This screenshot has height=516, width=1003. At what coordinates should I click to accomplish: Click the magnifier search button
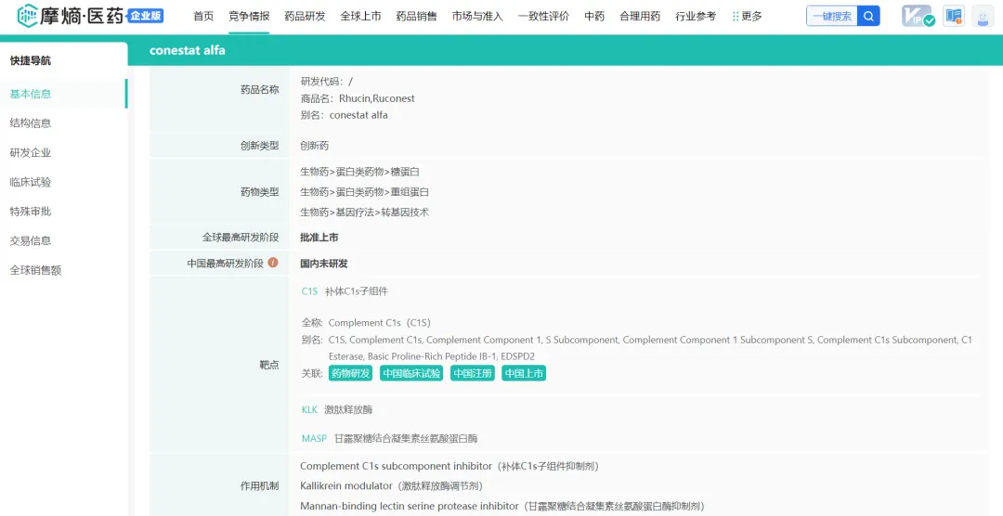coord(868,16)
